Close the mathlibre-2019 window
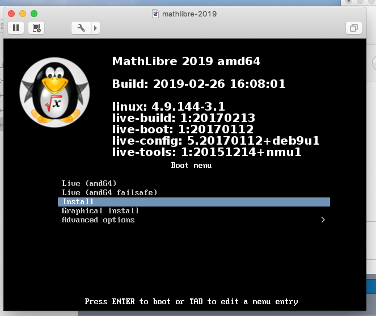Image resolution: width=376 pixels, height=316 pixels. pos(11,14)
